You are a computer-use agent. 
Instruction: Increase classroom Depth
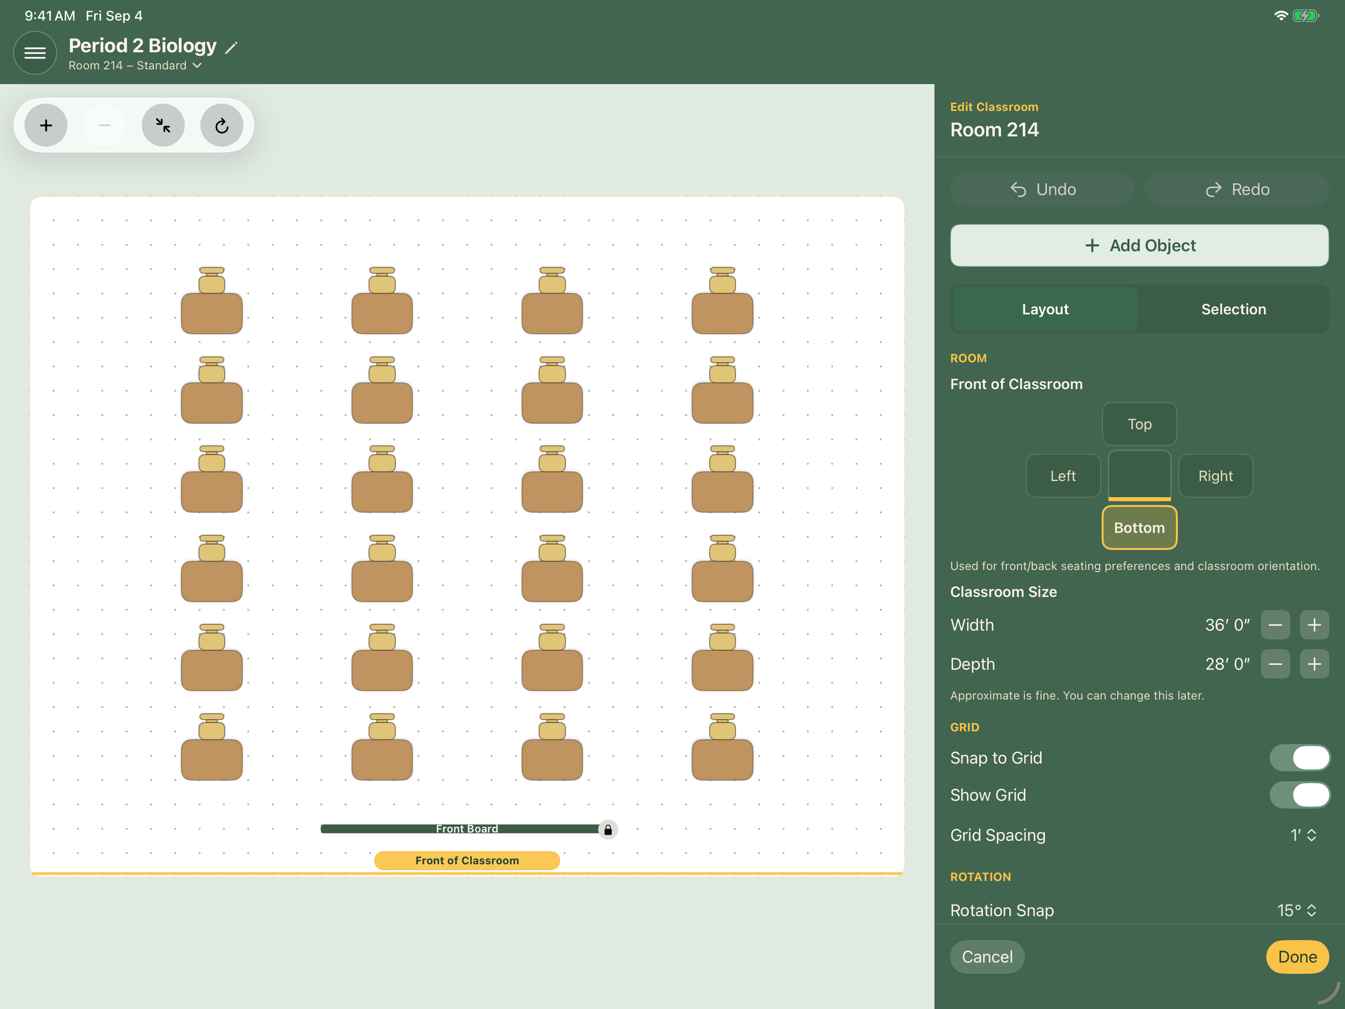click(1314, 663)
